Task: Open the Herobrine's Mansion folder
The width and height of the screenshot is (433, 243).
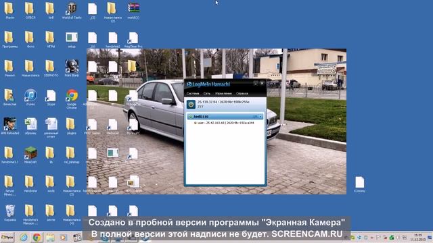Action: pyautogui.click(x=30, y=215)
